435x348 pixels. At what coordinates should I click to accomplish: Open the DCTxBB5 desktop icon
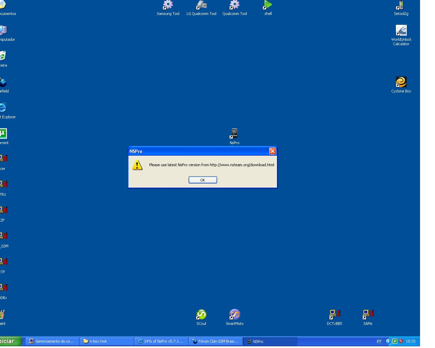point(334,317)
